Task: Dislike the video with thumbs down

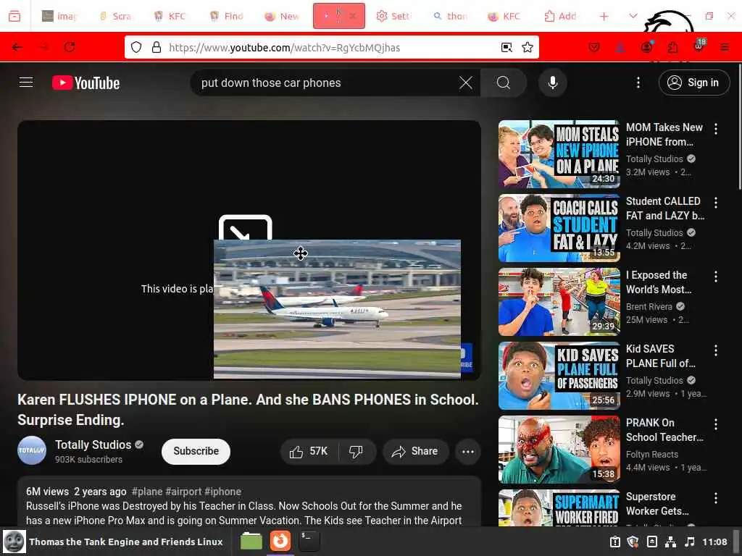Action: point(357,452)
